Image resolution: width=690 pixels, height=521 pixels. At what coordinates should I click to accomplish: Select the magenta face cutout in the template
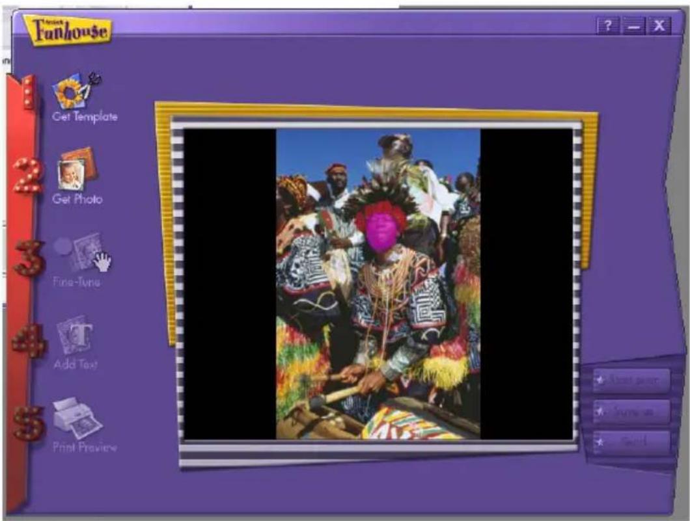381,230
